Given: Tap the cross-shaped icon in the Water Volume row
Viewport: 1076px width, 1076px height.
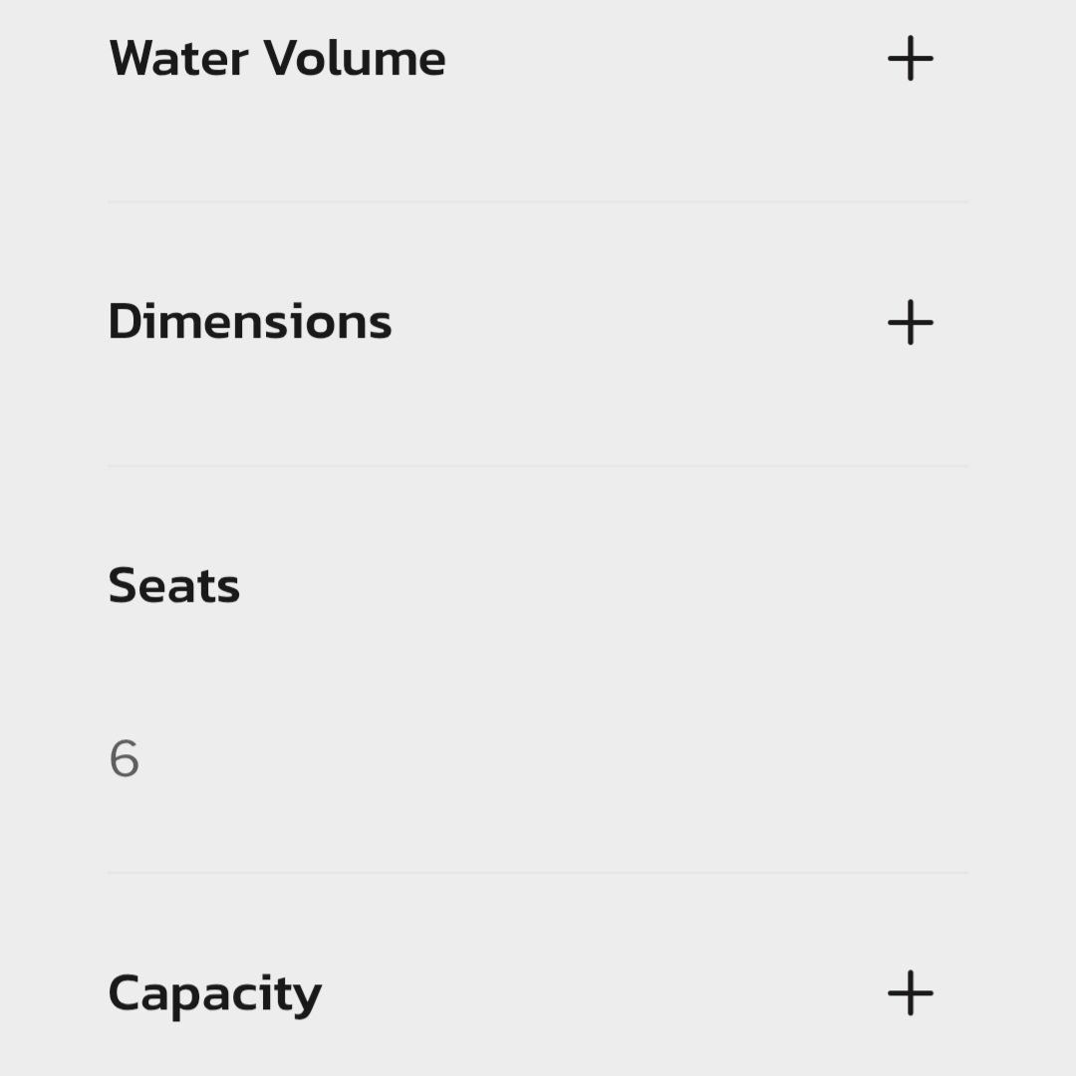Looking at the screenshot, I should pos(910,59).
